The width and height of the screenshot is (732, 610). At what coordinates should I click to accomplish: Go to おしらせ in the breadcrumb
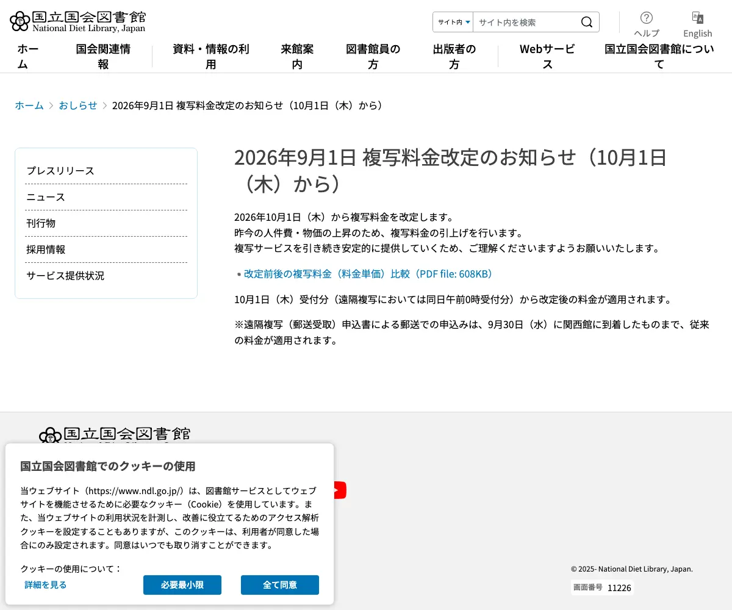click(78, 106)
